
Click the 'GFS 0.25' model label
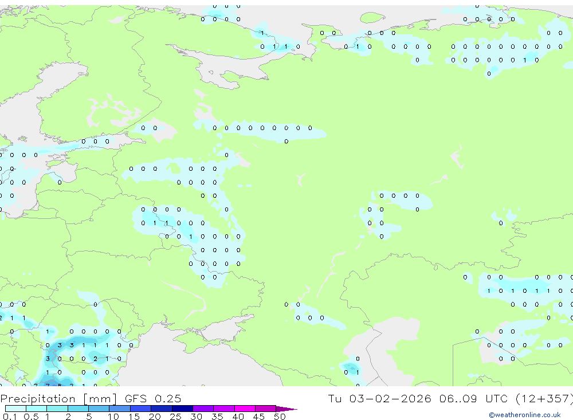[153, 398]
